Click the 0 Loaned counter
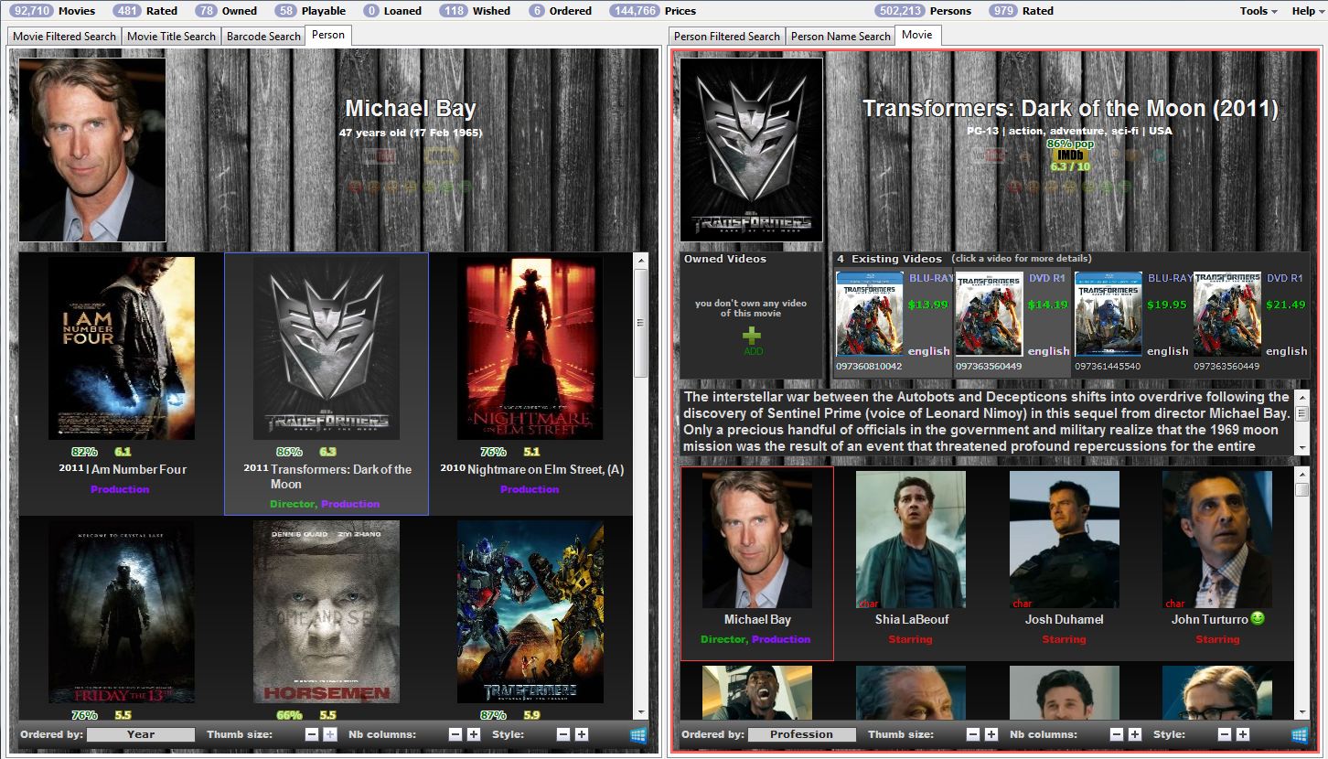Image resolution: width=1328 pixels, height=759 pixels. tap(392, 11)
